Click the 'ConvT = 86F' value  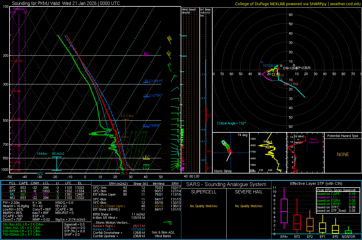[x=42, y=209]
